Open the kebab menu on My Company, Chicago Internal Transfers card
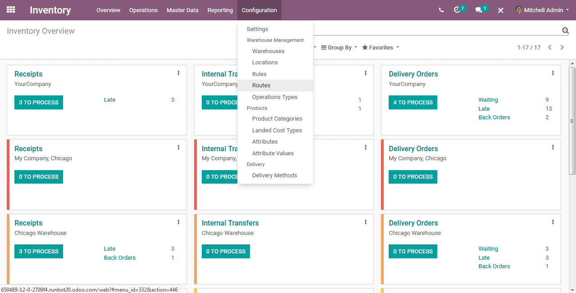 [x=366, y=147]
